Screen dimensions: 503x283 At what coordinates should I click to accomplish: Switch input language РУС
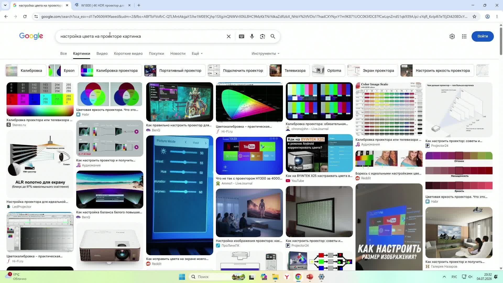coord(454,277)
